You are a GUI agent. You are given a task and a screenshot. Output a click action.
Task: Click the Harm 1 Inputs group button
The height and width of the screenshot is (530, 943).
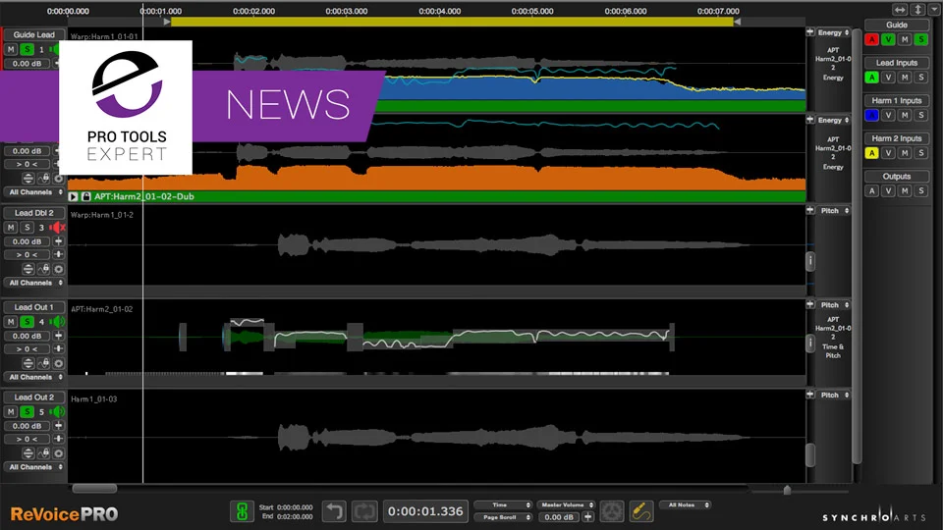click(x=897, y=100)
